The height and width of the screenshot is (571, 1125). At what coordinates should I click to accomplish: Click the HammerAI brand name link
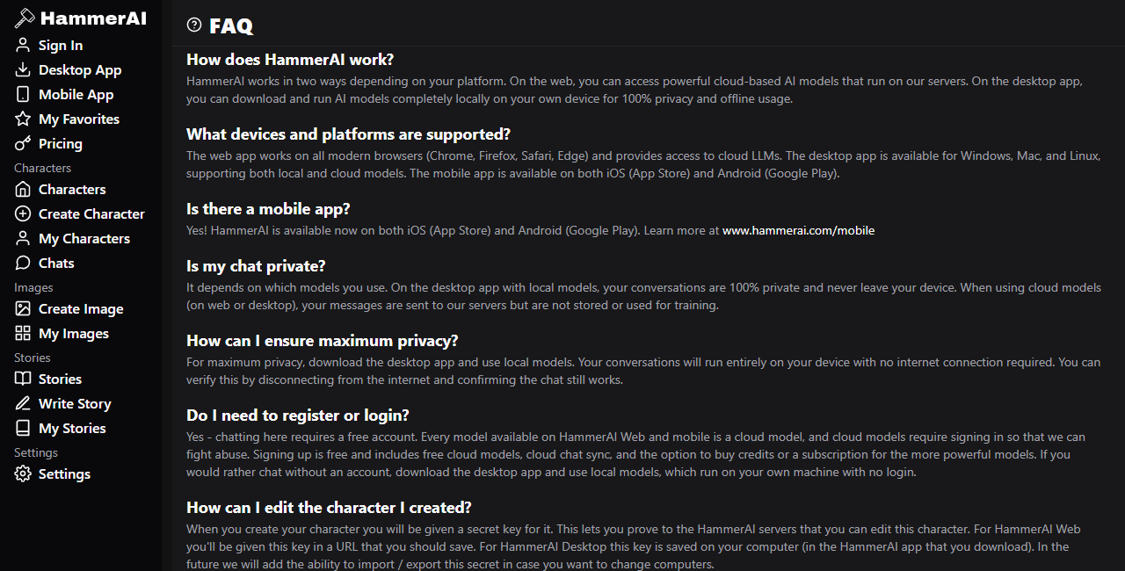93,18
